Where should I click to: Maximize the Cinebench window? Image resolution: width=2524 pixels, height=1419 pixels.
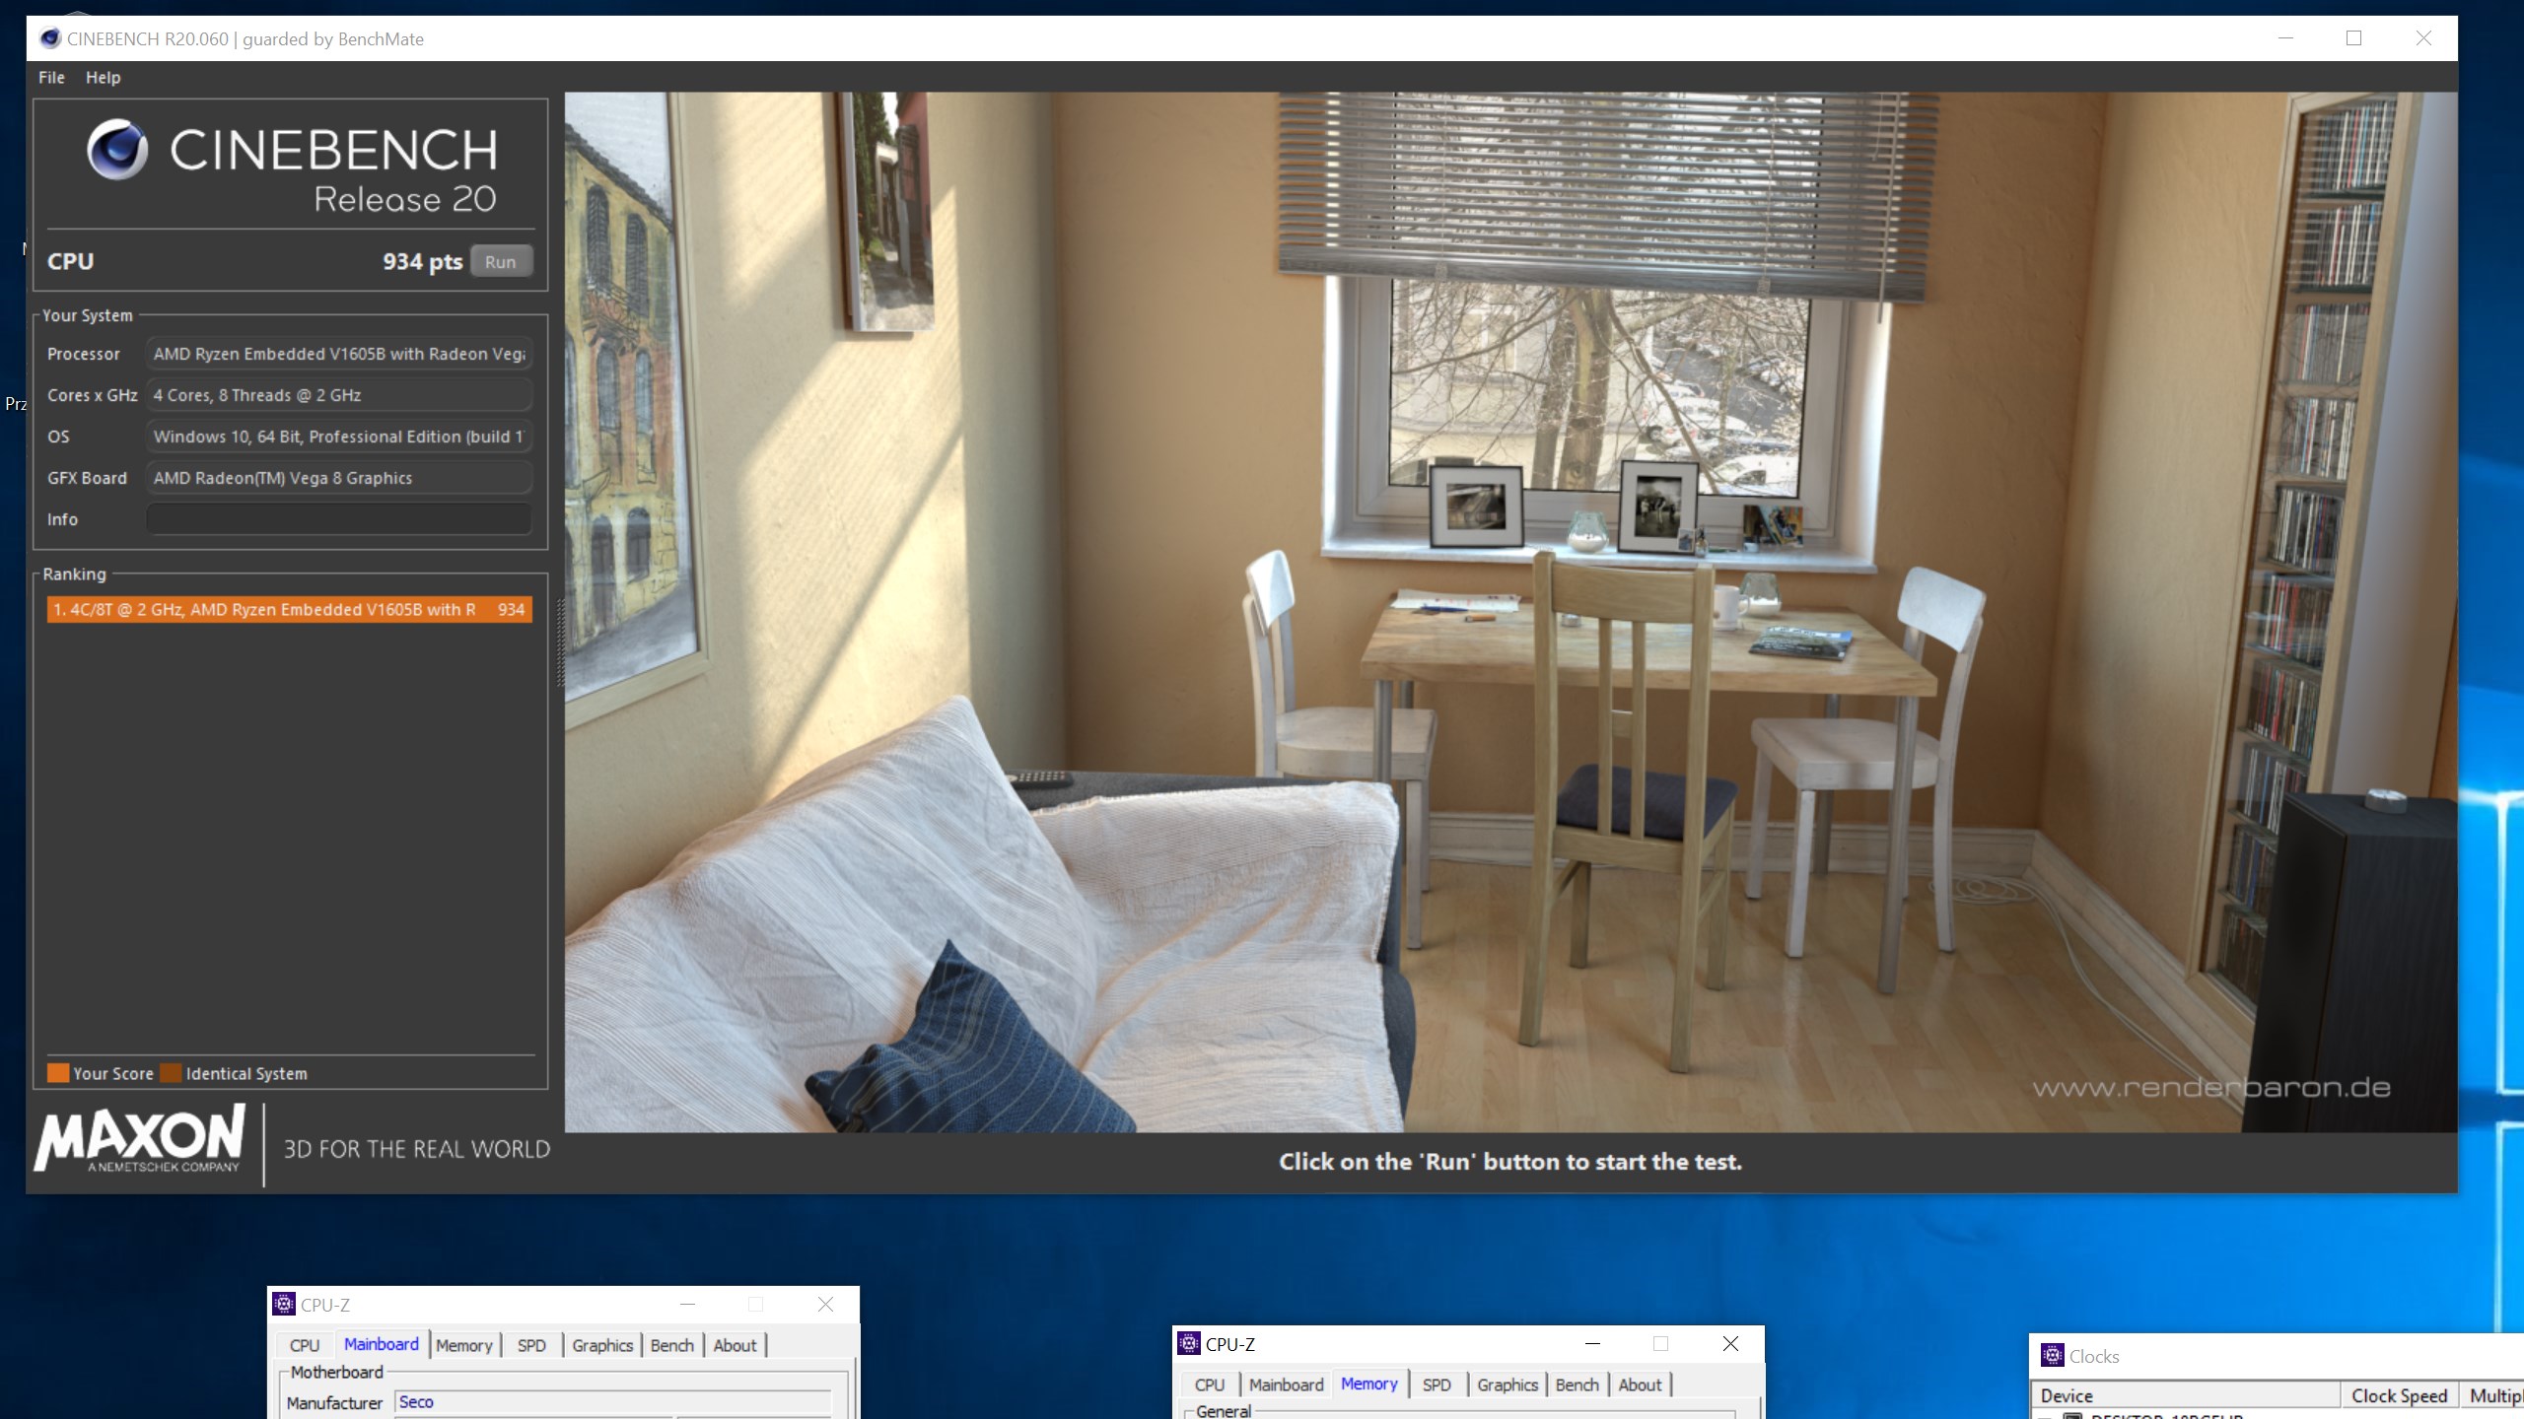pos(2354,38)
